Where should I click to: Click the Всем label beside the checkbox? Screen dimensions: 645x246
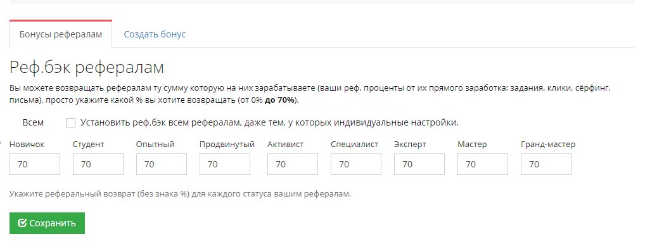point(33,122)
